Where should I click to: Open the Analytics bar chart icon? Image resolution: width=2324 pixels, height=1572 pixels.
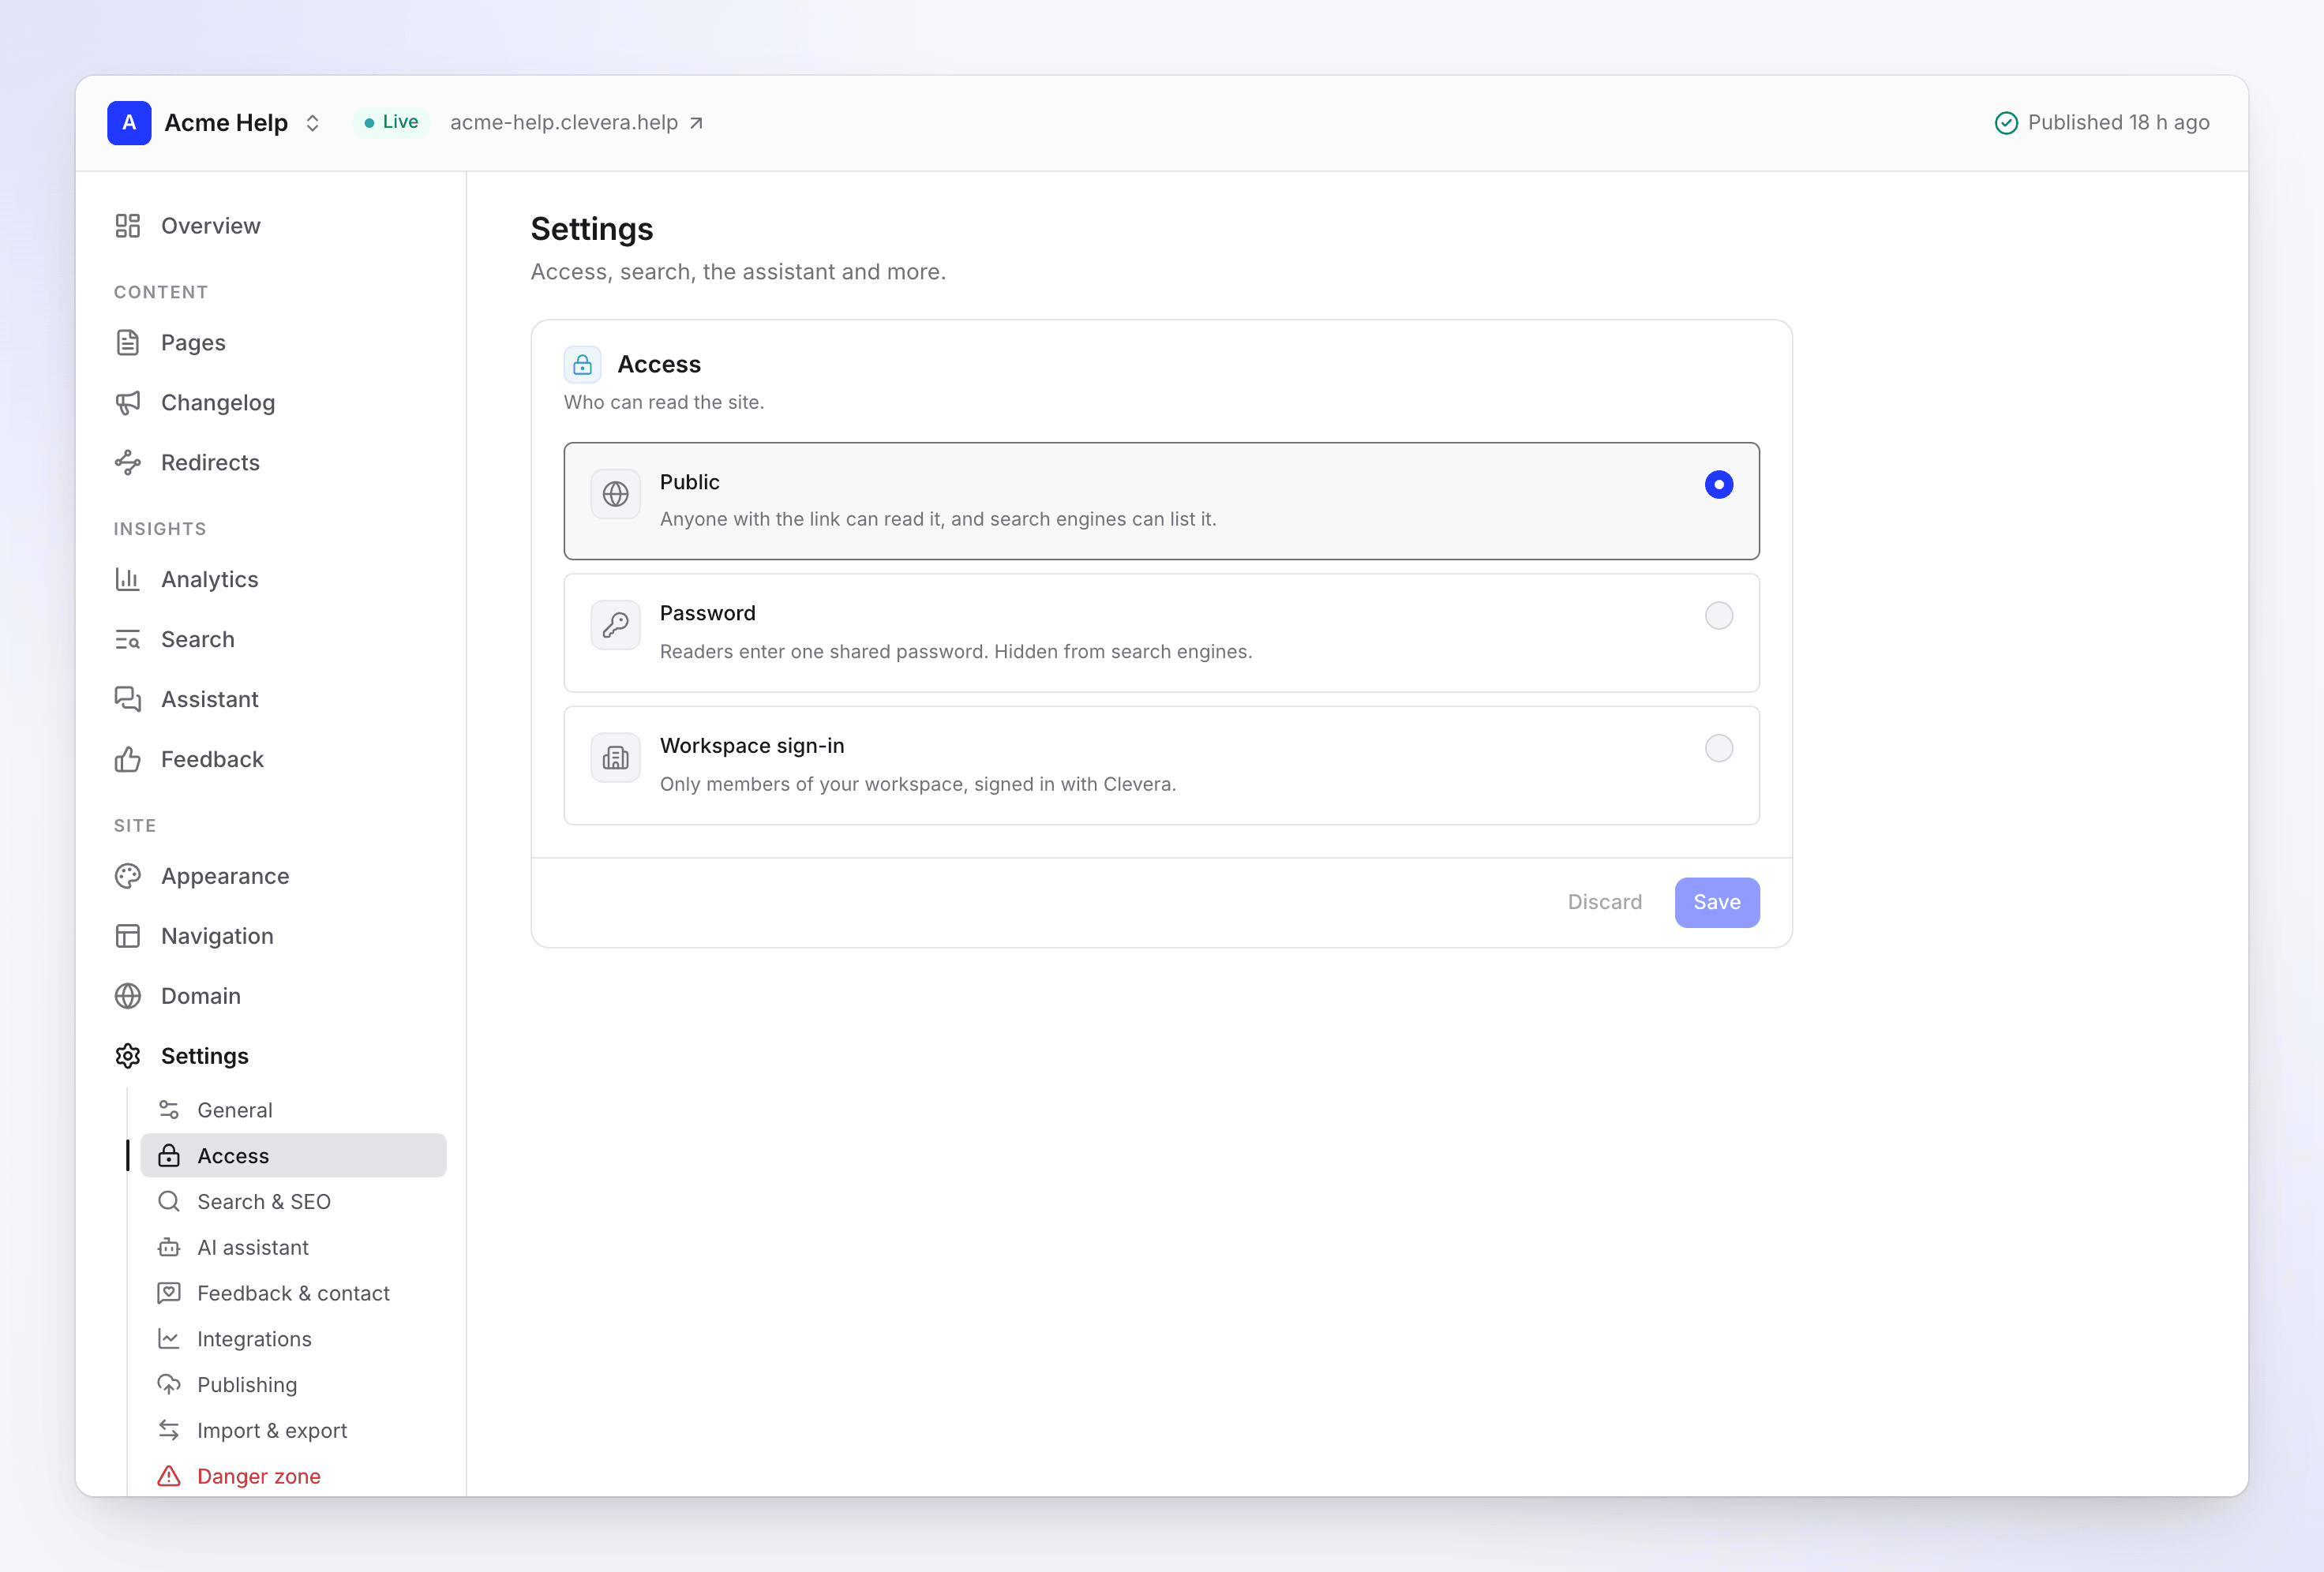click(x=128, y=580)
